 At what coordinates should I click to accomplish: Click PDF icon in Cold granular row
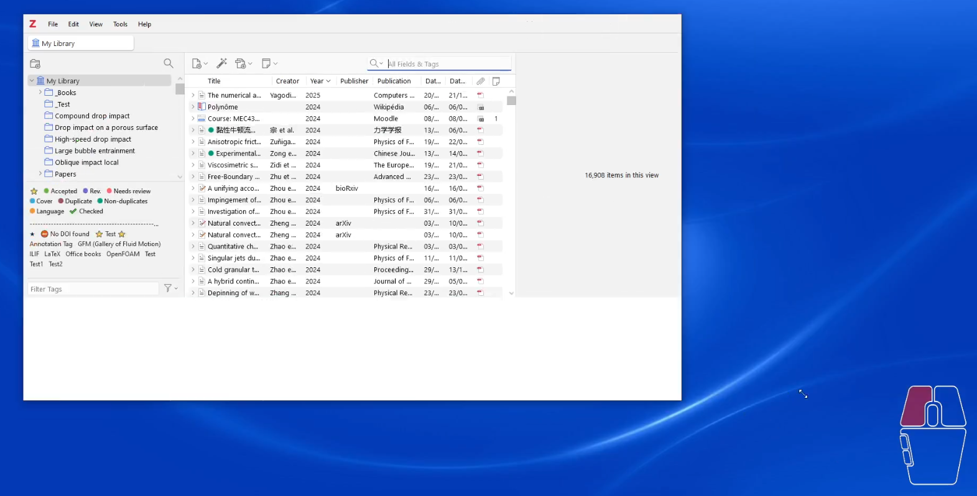(x=480, y=270)
